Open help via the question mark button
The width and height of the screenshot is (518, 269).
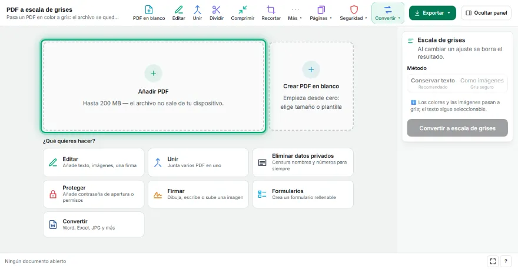click(x=506, y=261)
